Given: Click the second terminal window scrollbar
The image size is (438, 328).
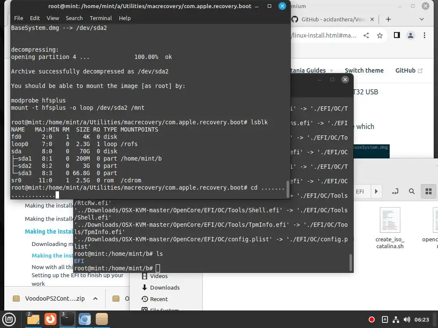Looking at the screenshot, I should 351,263.
